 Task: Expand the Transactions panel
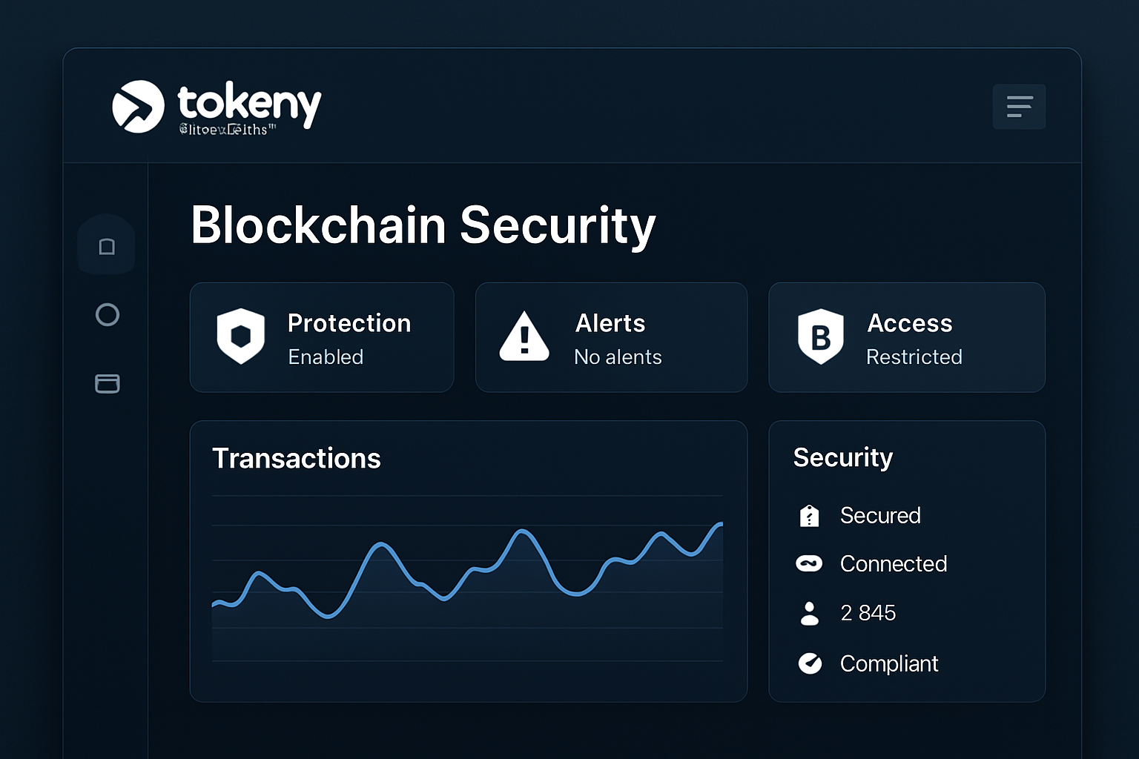coord(296,458)
